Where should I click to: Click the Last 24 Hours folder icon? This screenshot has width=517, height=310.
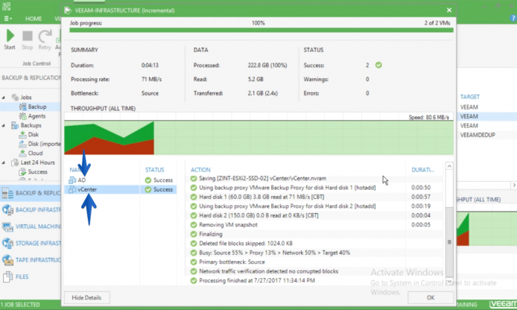click(x=15, y=162)
